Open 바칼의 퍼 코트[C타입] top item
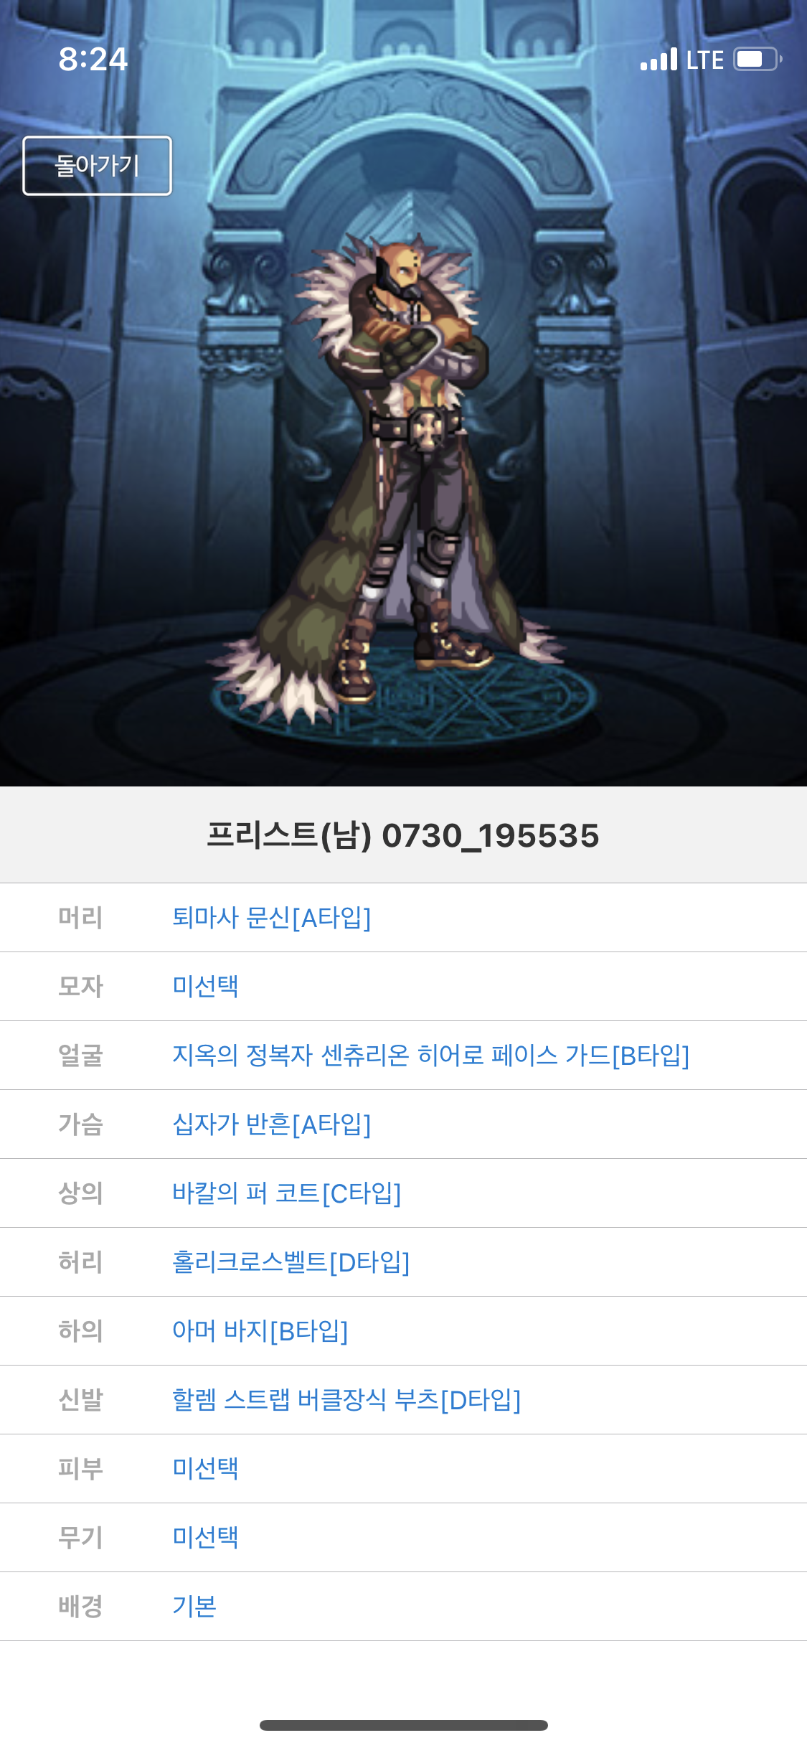This screenshot has height=1748, width=807. point(286,1193)
